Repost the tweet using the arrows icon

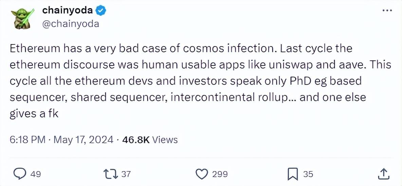click(111, 174)
